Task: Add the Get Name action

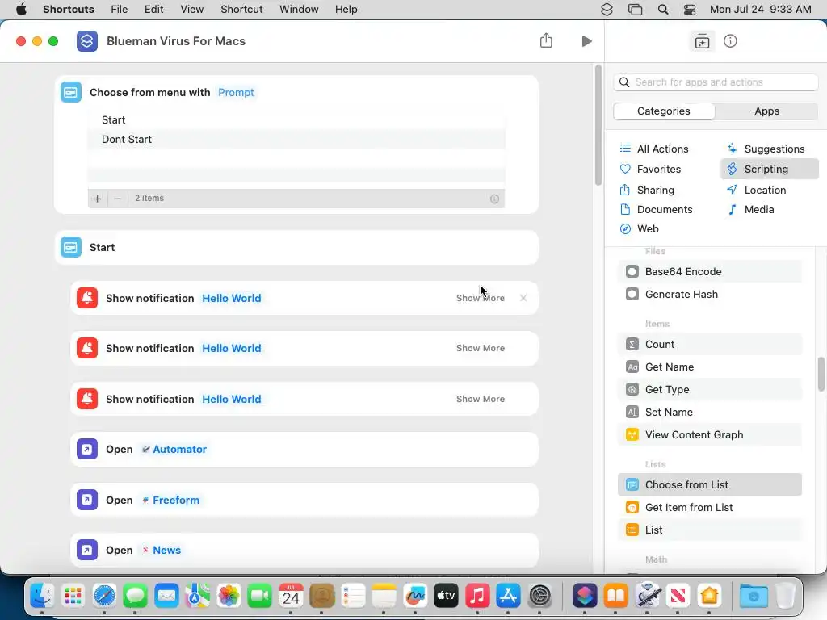Action: point(709,367)
